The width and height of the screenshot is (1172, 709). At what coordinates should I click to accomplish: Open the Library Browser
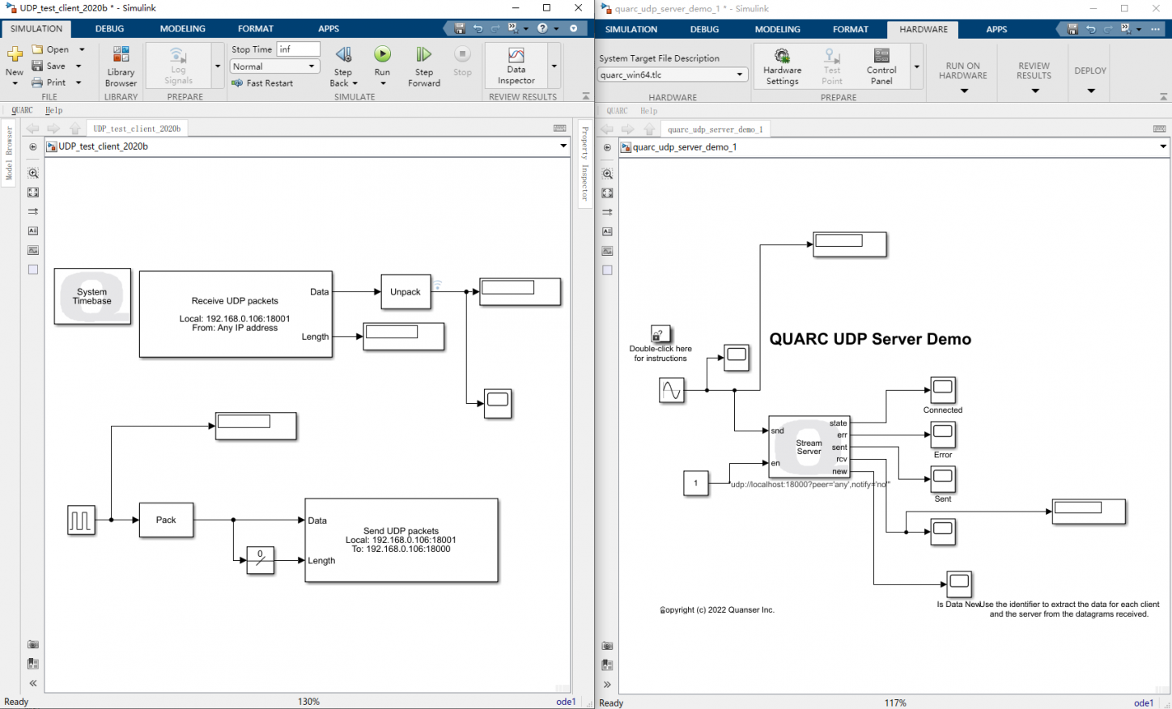(x=121, y=65)
